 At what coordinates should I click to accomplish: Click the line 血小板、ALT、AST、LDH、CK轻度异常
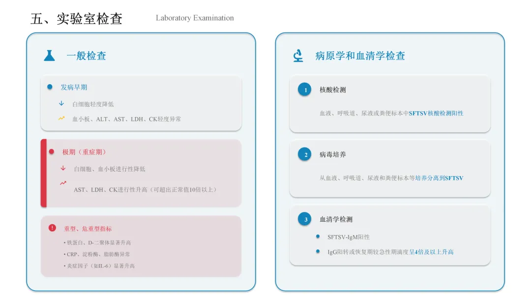[127, 119]
